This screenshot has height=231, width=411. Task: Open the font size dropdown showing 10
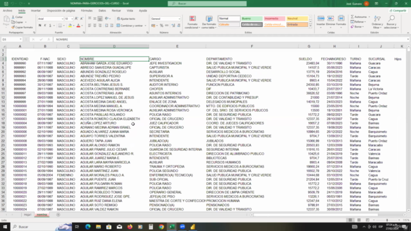[72, 19]
